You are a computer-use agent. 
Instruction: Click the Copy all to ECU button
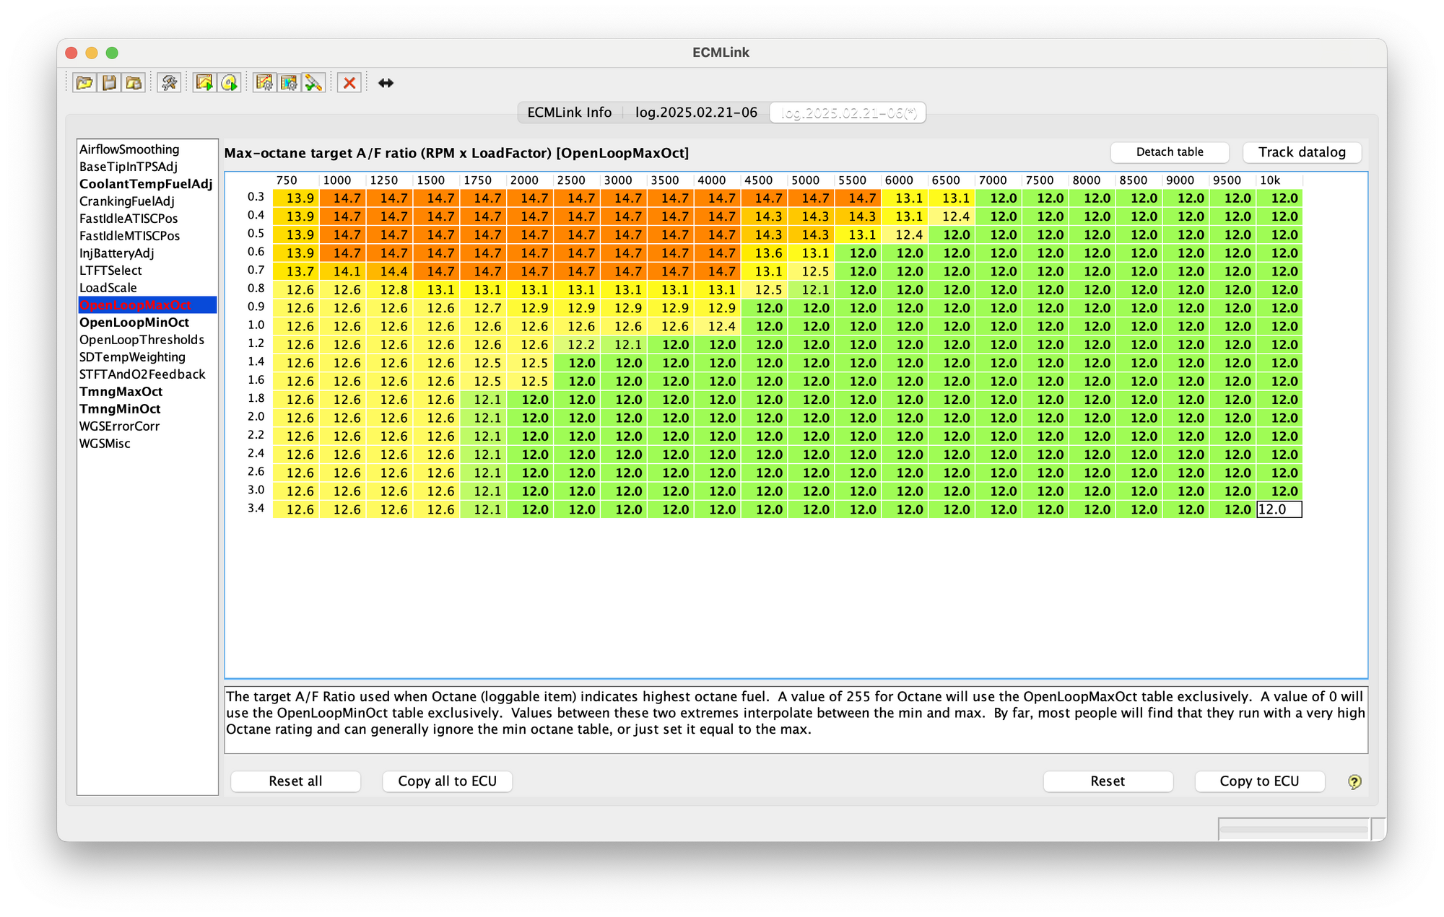pos(448,781)
